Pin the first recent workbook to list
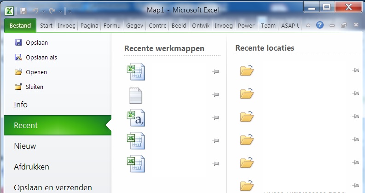 pos(215,72)
